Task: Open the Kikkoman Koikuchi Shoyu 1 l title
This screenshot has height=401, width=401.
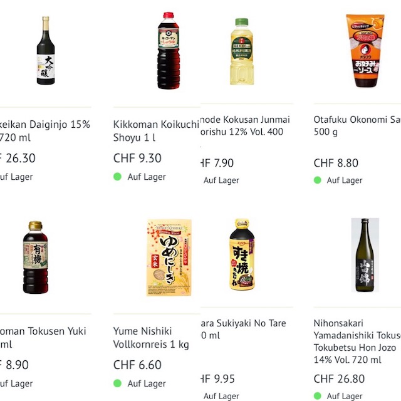Action: pos(156,131)
